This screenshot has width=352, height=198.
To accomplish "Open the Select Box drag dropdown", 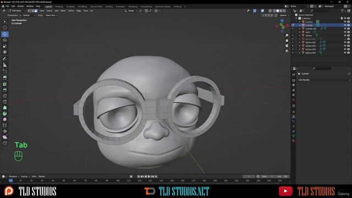I will click(x=51, y=15).
